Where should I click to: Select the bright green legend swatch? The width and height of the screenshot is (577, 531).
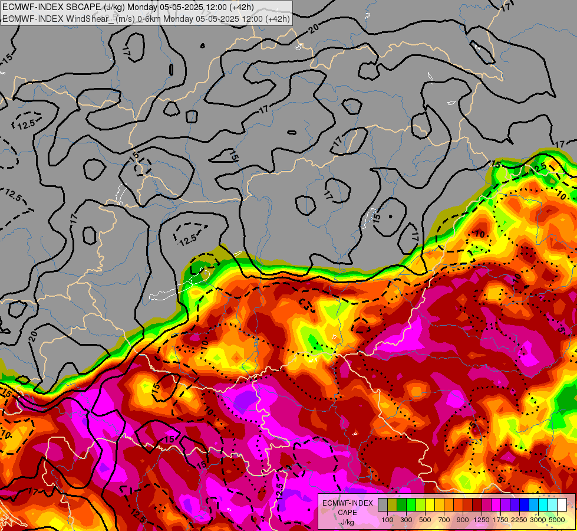pyautogui.click(x=411, y=504)
